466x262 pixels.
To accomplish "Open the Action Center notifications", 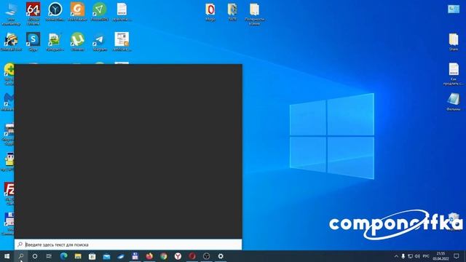I will click(457, 256).
